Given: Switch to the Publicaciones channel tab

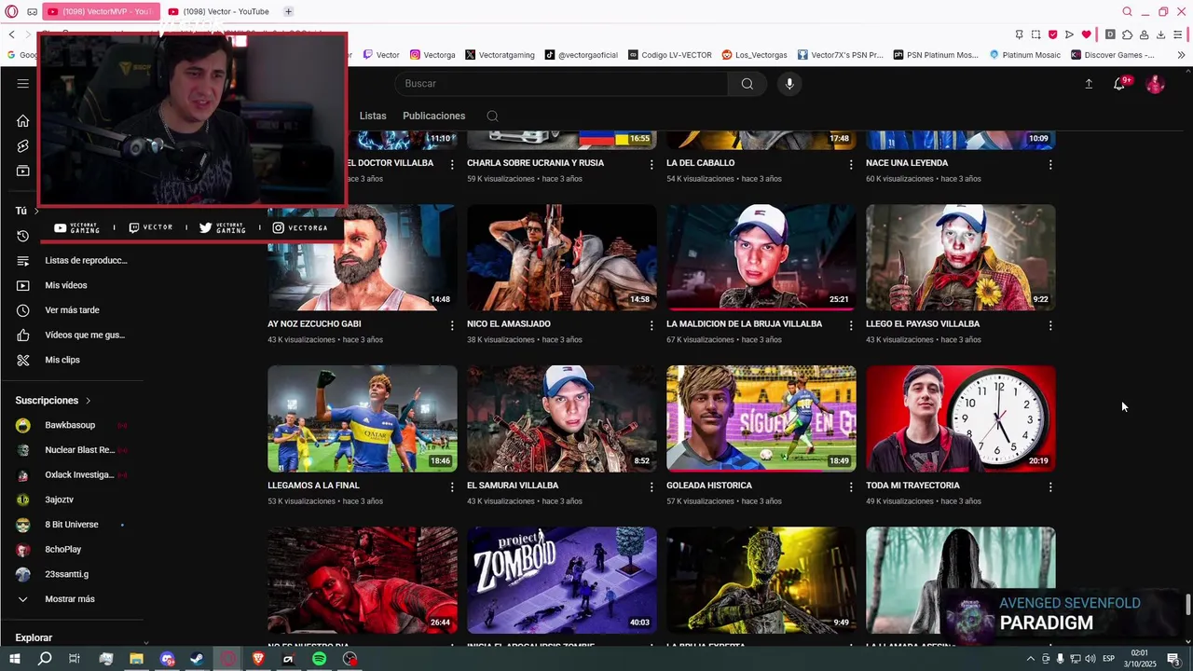Looking at the screenshot, I should pos(433,116).
